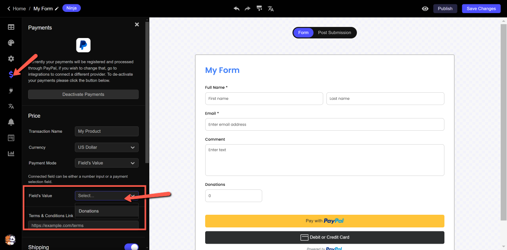
Task: Click the Terms & Conditions link input
Action: pos(83,225)
